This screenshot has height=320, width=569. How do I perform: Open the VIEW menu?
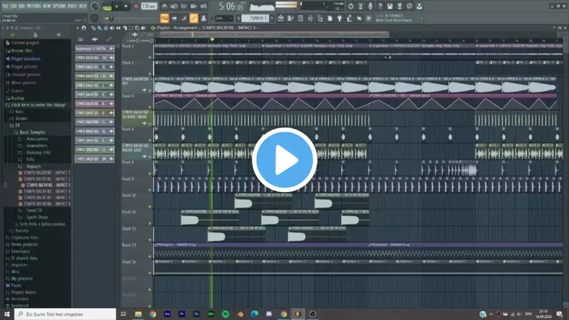click(x=47, y=6)
